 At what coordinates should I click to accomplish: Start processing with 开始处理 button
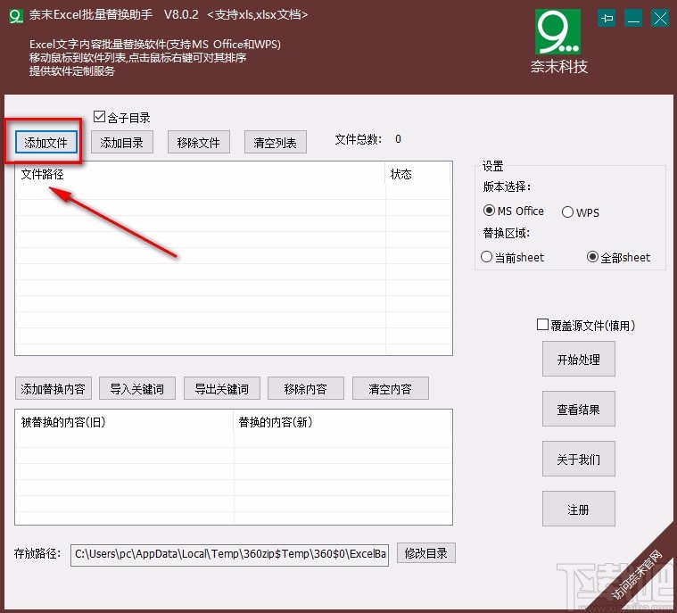click(x=579, y=359)
